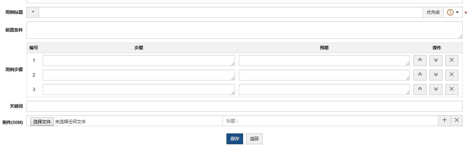Add another attachment row with plus icon
Image resolution: width=475 pixels, height=149 pixels.
(x=445, y=121)
